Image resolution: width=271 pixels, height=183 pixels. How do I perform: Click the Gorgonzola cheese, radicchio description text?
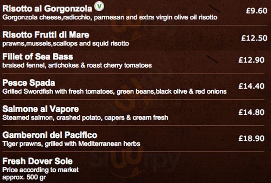tap(110, 17)
